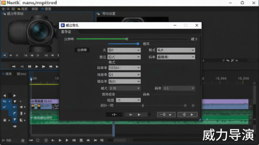The image size is (259, 145).
Task: Click the dialog button with arrows and play symbol
Action: [137, 115]
